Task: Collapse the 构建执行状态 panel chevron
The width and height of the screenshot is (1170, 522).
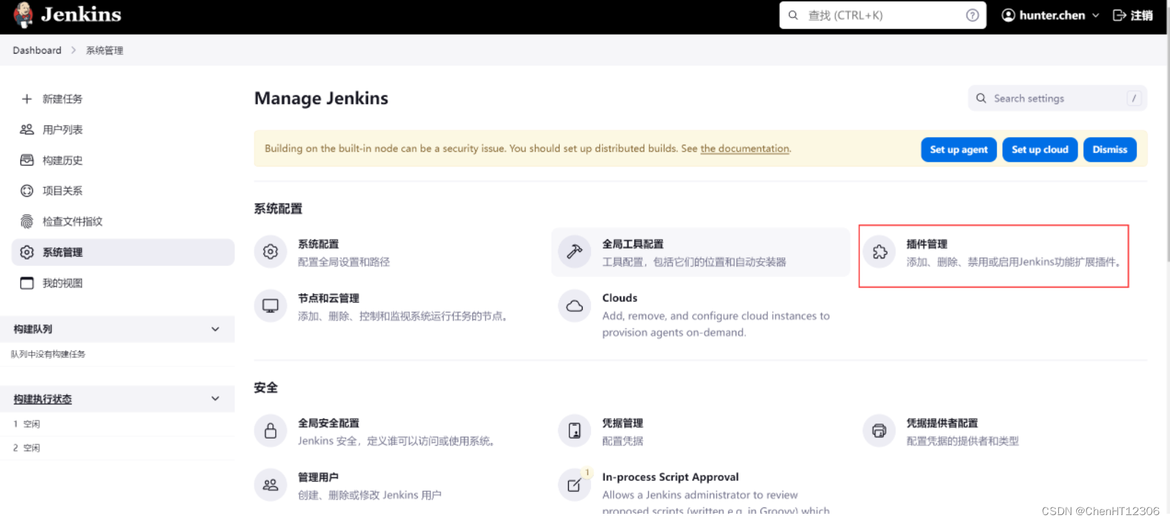Action: click(x=215, y=399)
